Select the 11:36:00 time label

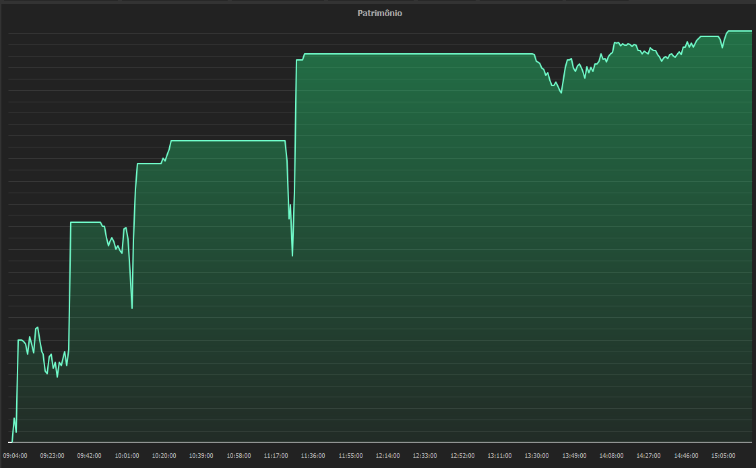click(x=313, y=455)
